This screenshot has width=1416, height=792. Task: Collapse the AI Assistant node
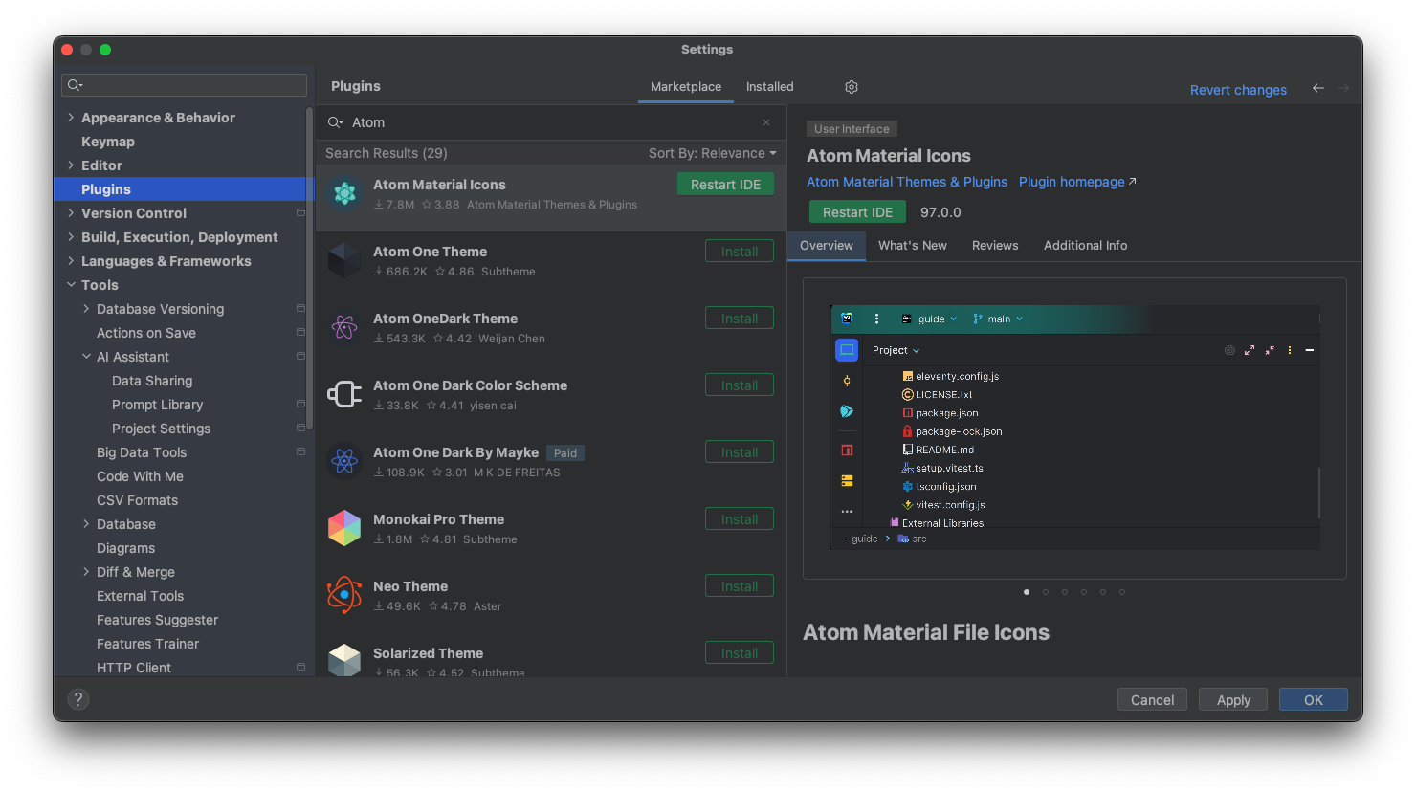86,357
